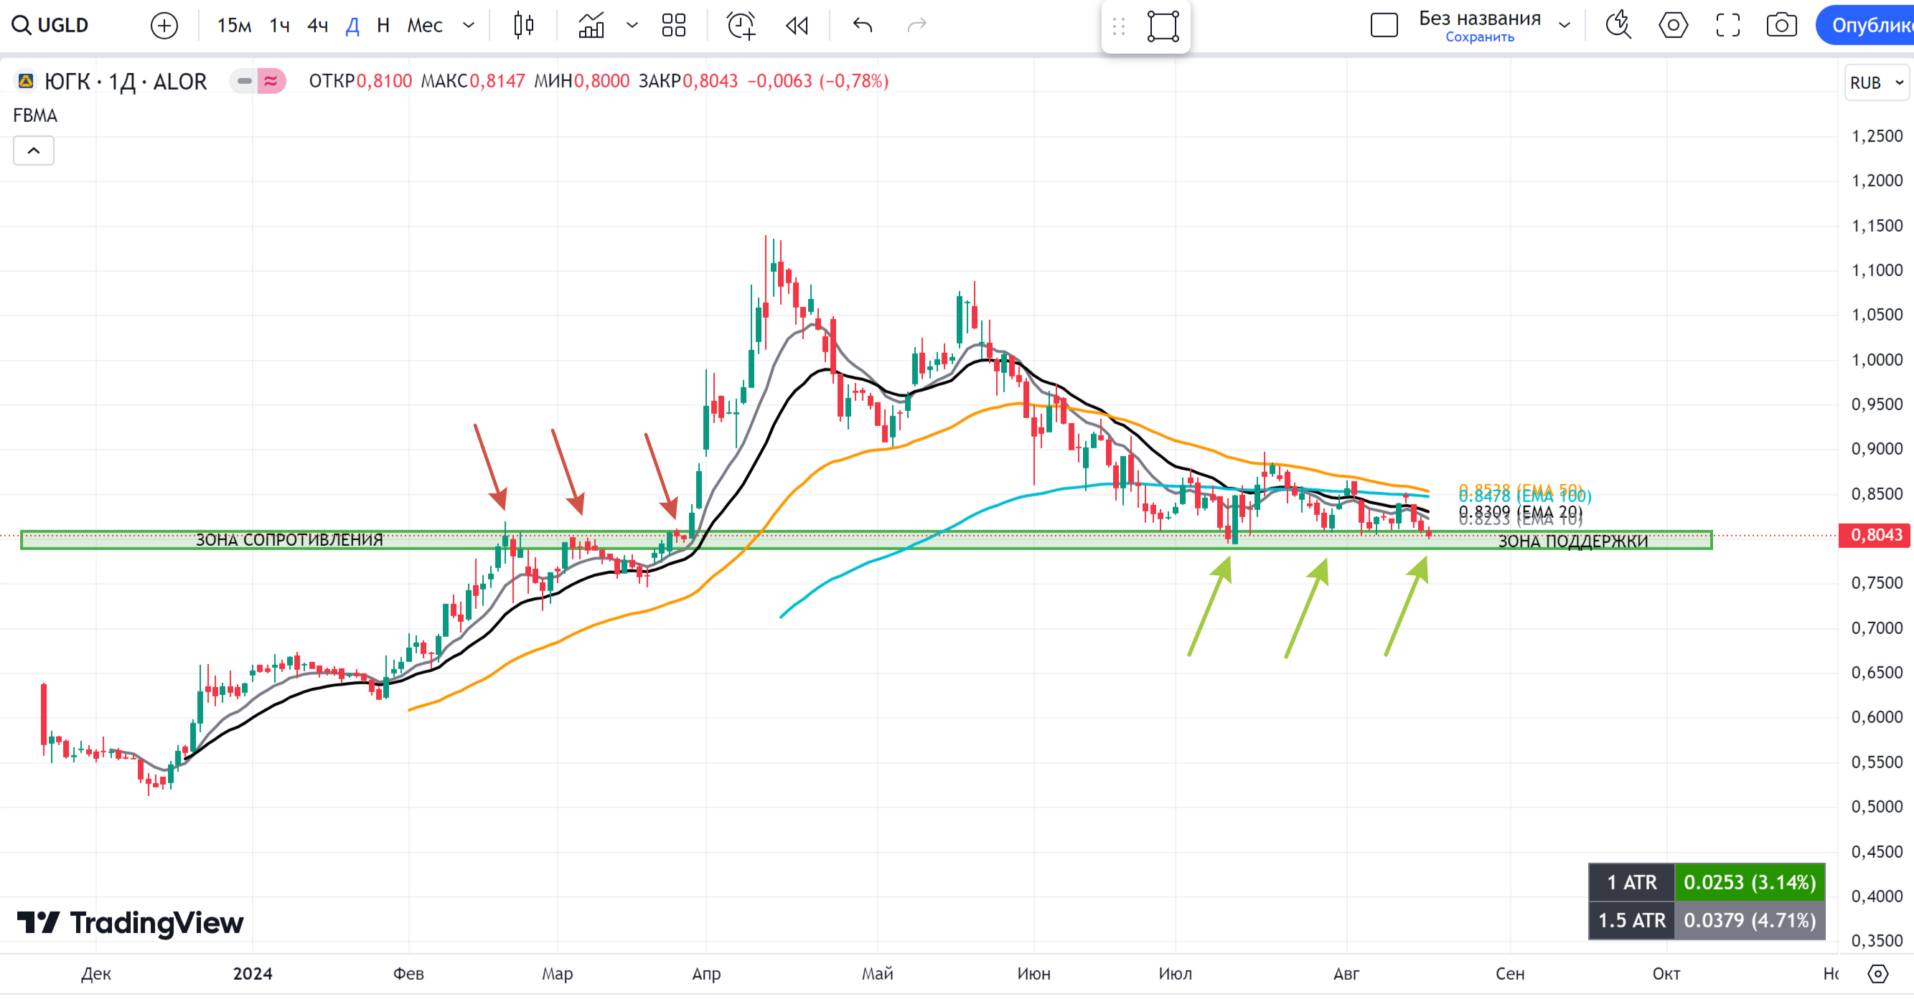The height and width of the screenshot is (1002, 1914).
Task: Open chart settings hexagon icon
Action: pos(1673,25)
